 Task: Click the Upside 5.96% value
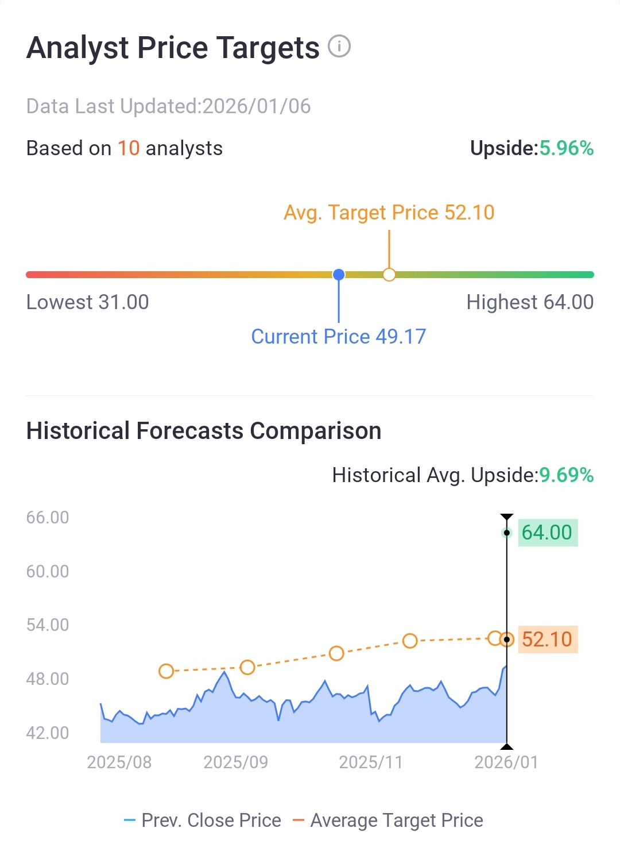[566, 148]
